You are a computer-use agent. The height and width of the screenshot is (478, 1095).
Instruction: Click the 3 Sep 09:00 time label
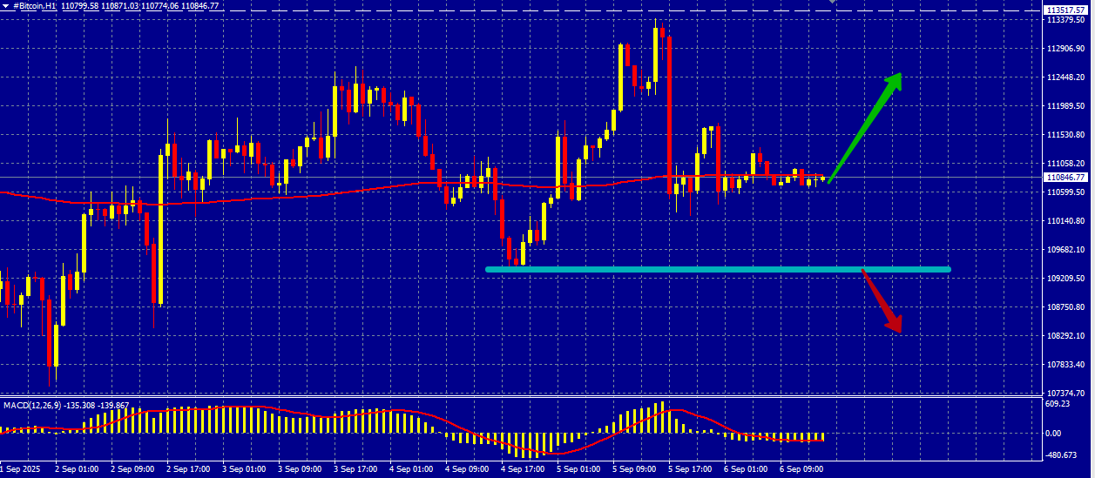point(299,469)
